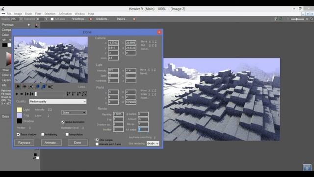Viewport: 314px width, 177px height.
Task: Toggle the Anti-alias checkbox in the toolbar
Action: click(52, 19)
